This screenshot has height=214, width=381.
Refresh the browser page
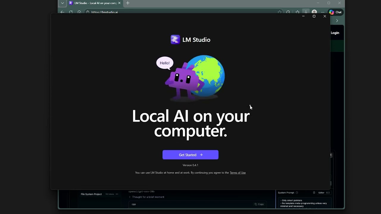click(71, 12)
